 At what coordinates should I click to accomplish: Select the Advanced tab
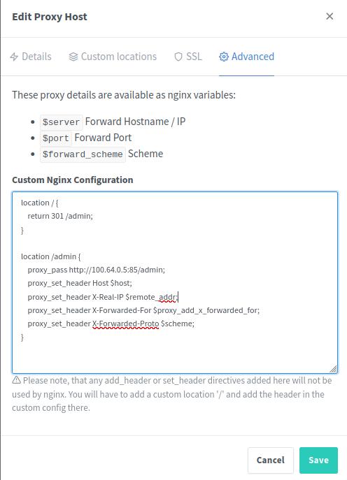(246, 57)
